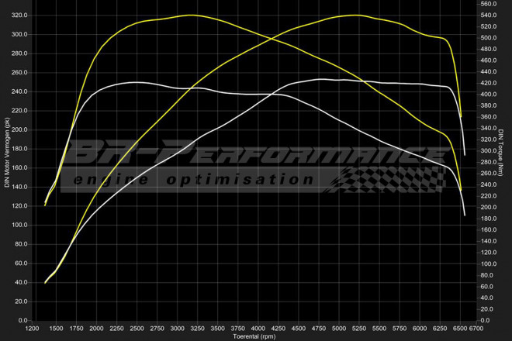This screenshot has width=512, height=341.
Task: Click the 200.0 label on left power axis
Action: pyautogui.click(x=19, y=129)
